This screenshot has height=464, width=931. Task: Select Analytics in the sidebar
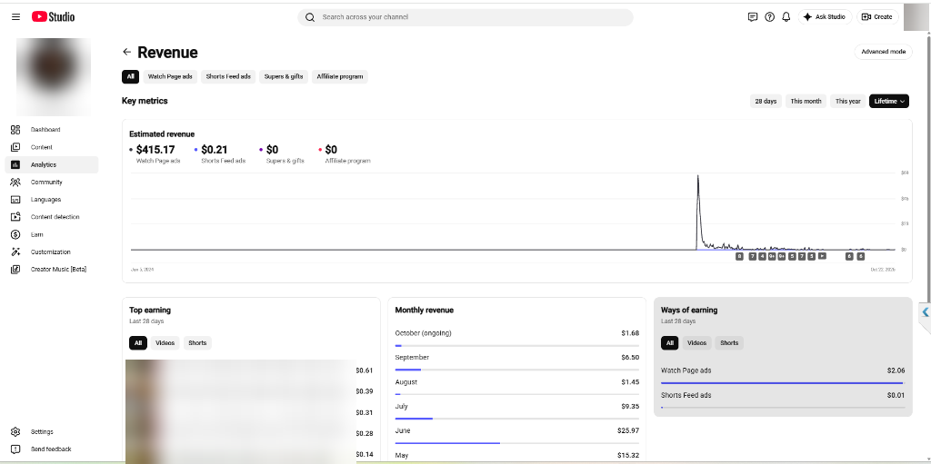pos(52,165)
